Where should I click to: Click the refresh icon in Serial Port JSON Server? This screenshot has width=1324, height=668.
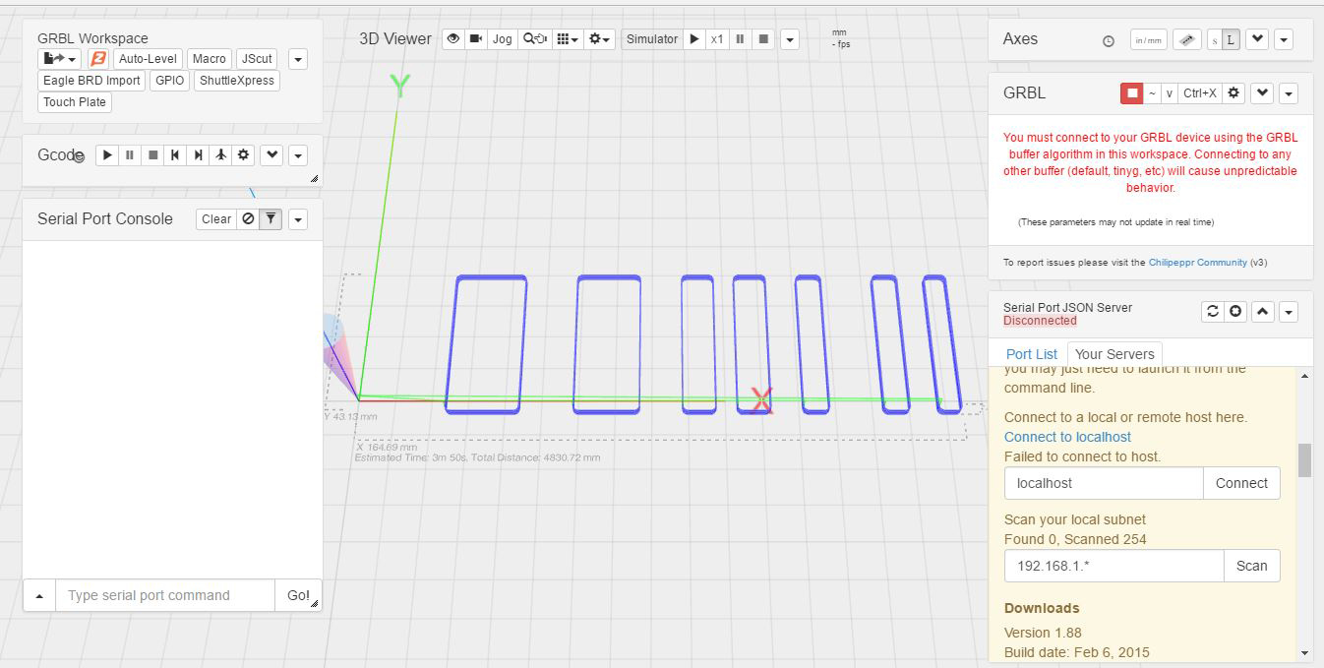coord(1213,312)
